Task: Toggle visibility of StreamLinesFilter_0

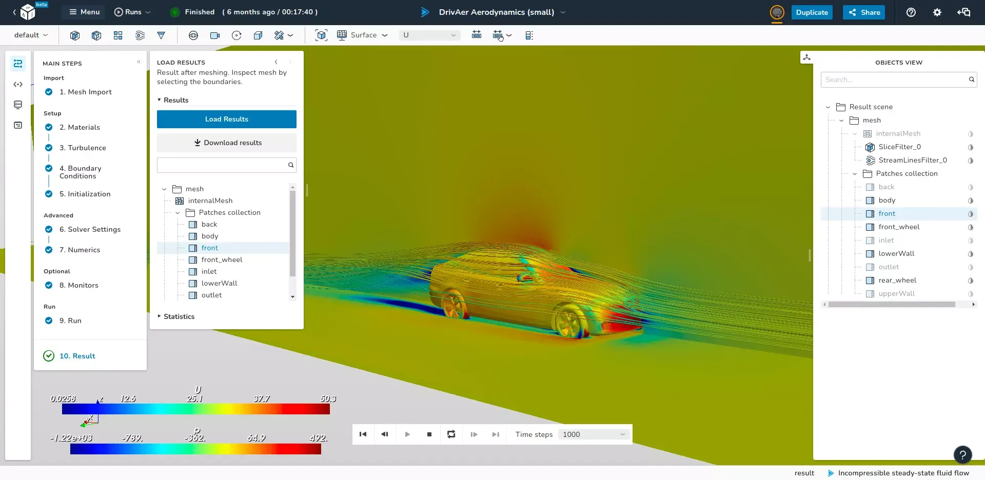Action: click(x=970, y=161)
